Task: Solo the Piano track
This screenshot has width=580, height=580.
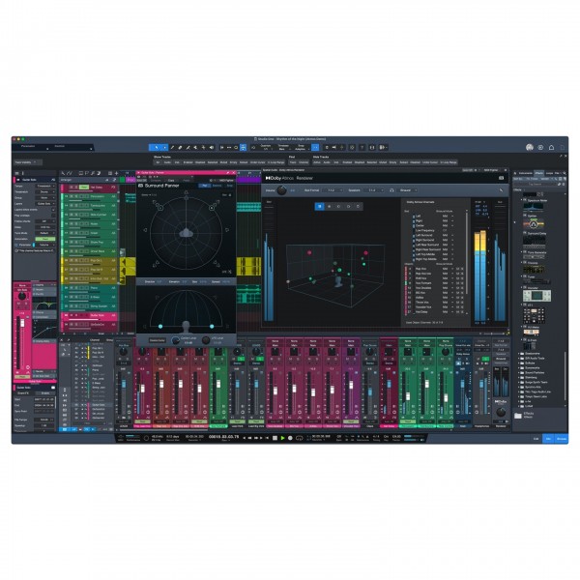Action: click(x=76, y=288)
